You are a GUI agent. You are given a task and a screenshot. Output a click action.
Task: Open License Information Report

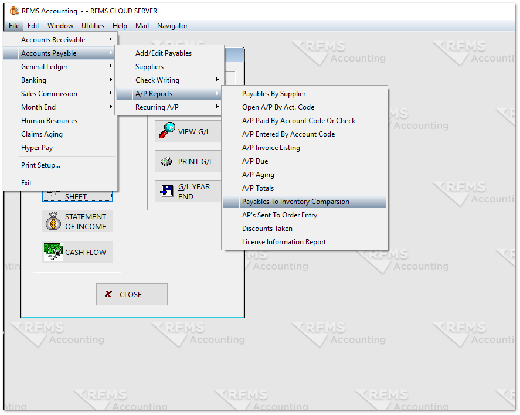304,242
